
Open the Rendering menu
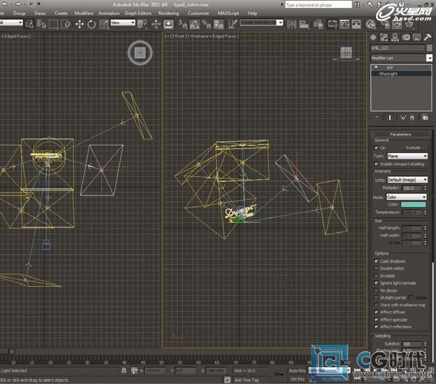pyautogui.click(x=168, y=14)
